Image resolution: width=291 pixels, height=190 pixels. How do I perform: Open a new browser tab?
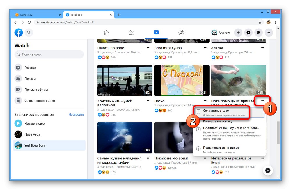point(119,15)
